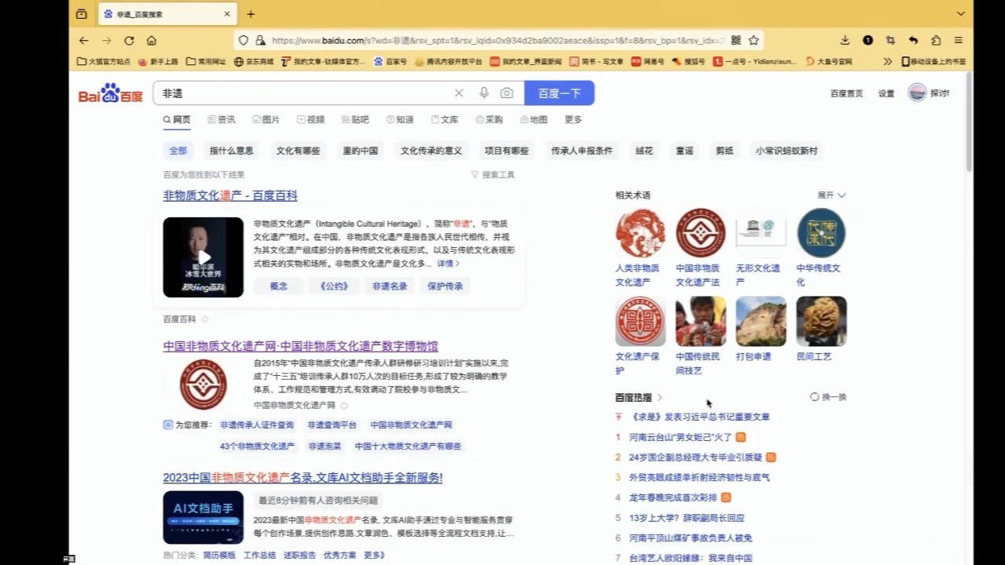Open the 移动设备上的书签 folder

[x=934, y=61]
